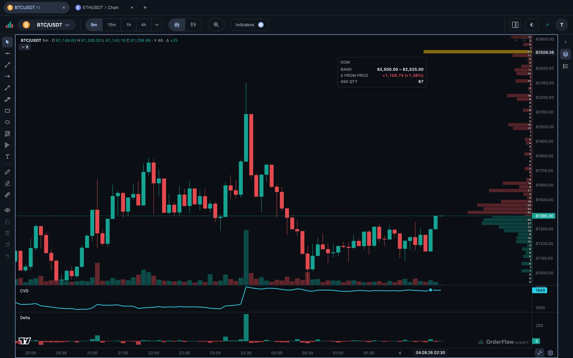Expand the more timeframes chevron
The width and height of the screenshot is (573, 358).
click(x=157, y=25)
